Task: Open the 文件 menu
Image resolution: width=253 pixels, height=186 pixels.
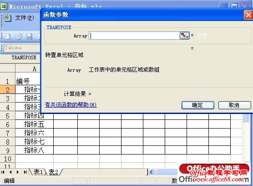Action: pyautogui.click(x=25, y=18)
